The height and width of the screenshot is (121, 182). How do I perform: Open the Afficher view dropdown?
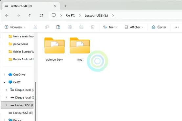coord(134,27)
